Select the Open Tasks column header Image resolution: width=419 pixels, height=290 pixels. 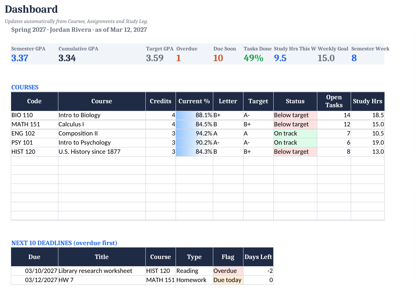[334, 101]
